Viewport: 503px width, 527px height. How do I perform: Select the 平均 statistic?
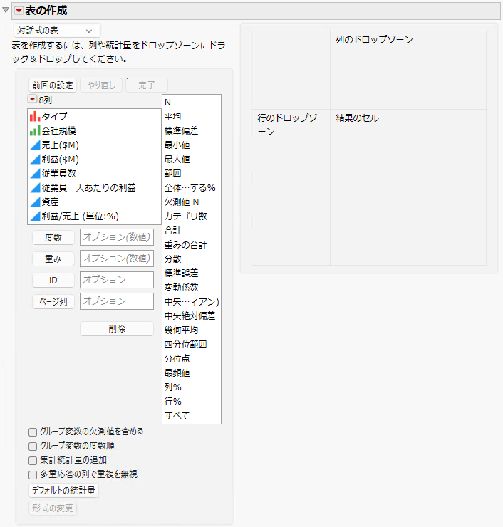coord(173,116)
